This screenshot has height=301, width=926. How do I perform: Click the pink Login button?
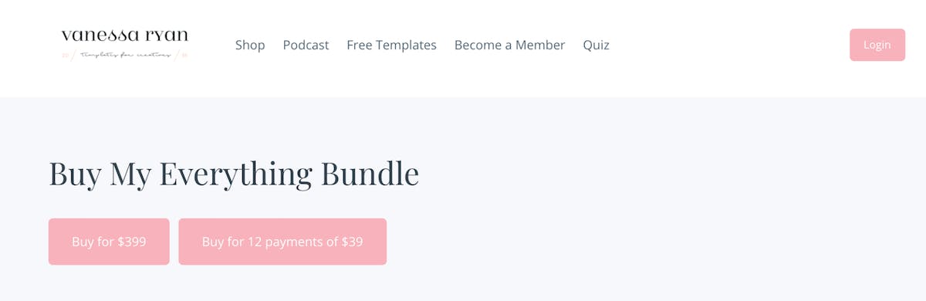(877, 45)
